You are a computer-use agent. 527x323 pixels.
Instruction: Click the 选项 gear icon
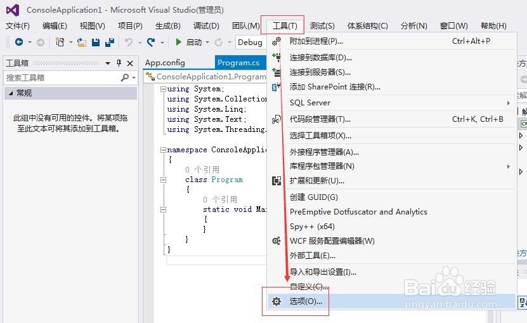click(x=277, y=301)
